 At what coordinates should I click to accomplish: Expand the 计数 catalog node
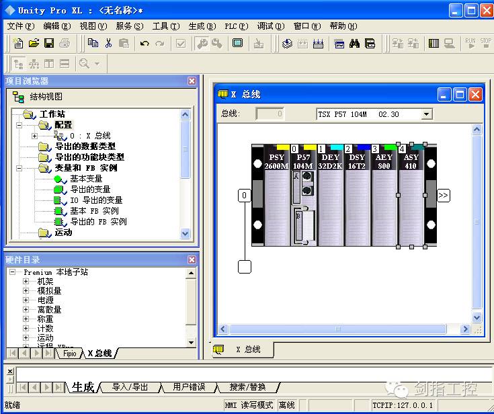click(26, 329)
